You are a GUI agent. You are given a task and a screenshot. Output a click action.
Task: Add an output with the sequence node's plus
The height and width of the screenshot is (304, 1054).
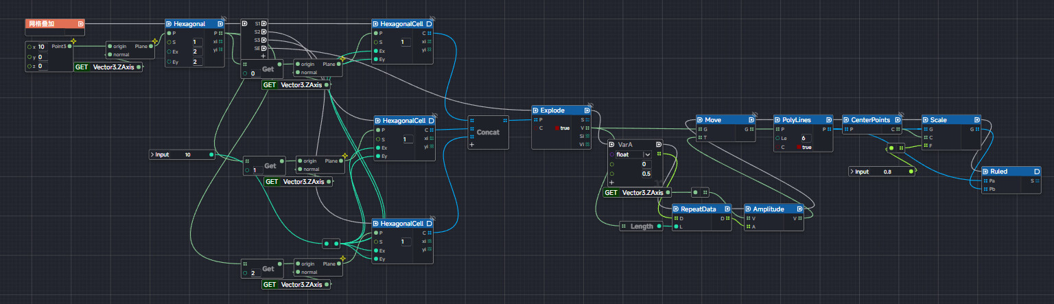(263, 56)
